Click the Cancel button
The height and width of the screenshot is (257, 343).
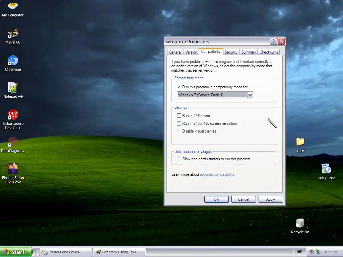244,199
